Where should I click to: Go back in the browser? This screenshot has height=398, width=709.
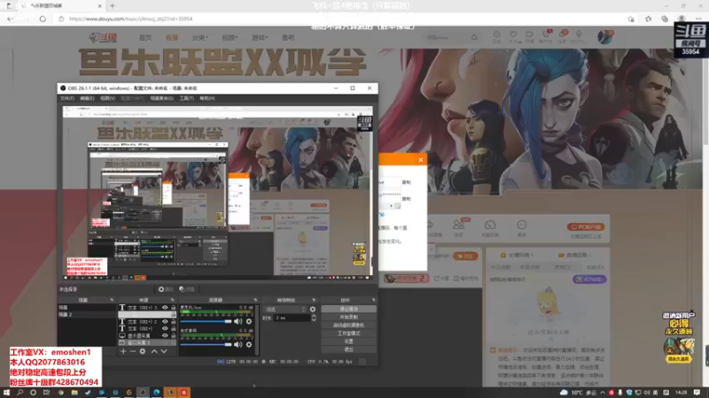pyautogui.click(x=10, y=19)
